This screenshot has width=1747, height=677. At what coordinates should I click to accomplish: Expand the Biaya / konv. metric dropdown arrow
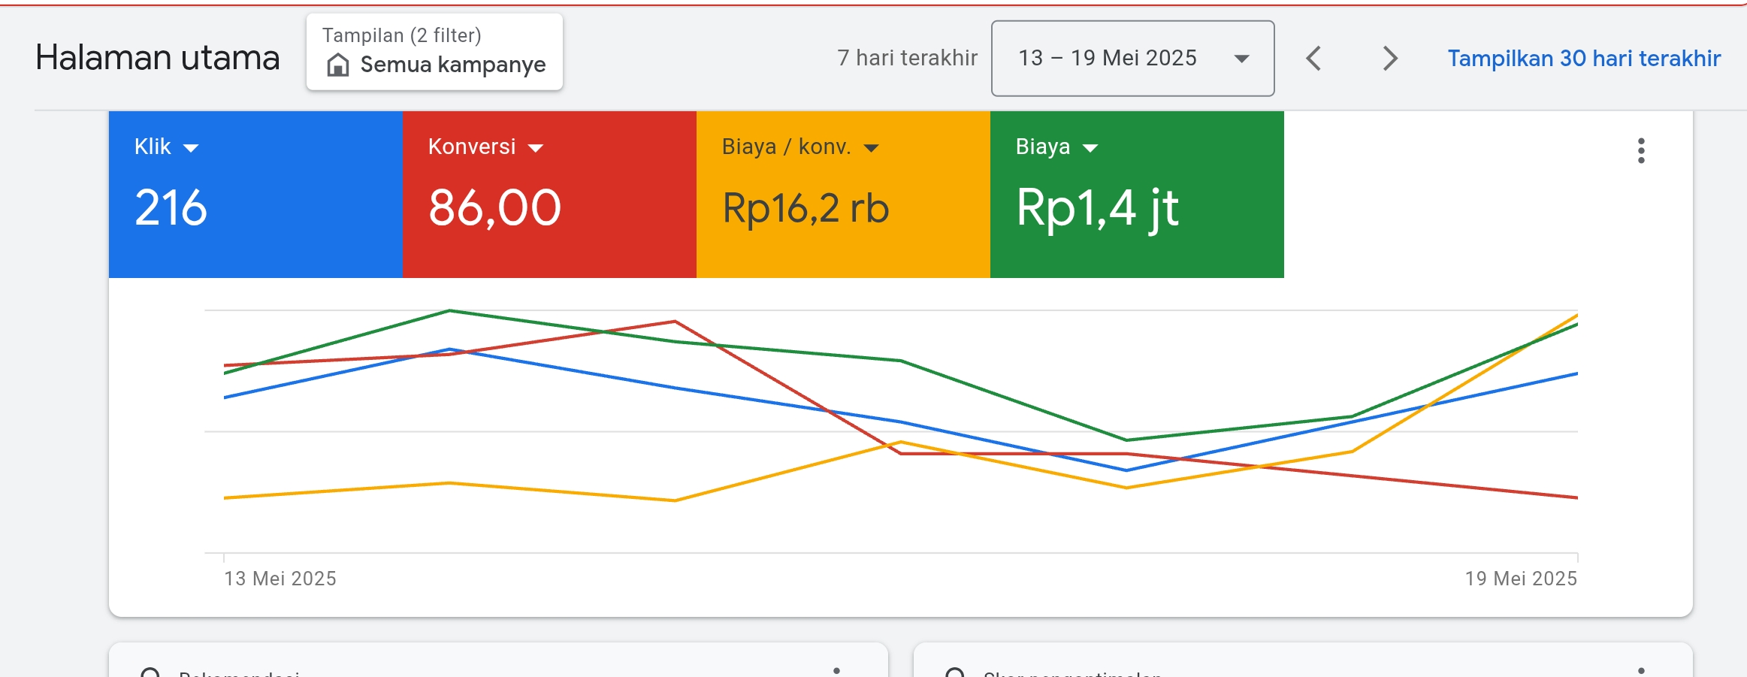click(x=871, y=148)
